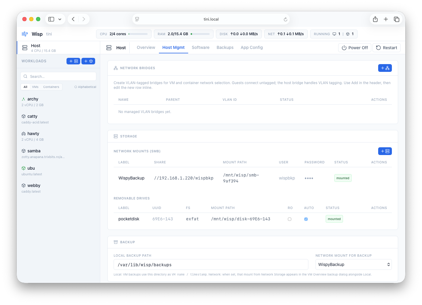Click the running VMs monitor icon
Image resolution: width=422 pixels, height=305 pixels.
(334, 34)
